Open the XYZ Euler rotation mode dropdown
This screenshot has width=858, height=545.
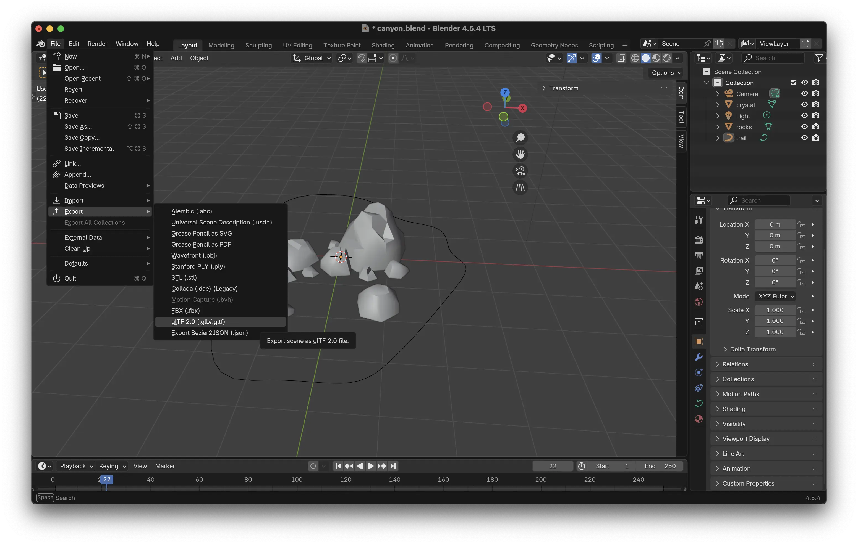click(775, 296)
